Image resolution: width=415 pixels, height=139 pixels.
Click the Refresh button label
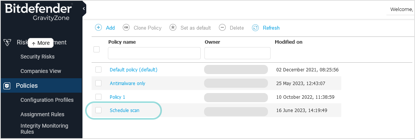271,28
